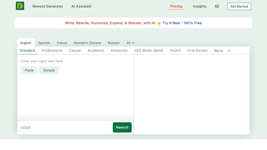
Task: Go to the Pricing page
Action: 176,6
